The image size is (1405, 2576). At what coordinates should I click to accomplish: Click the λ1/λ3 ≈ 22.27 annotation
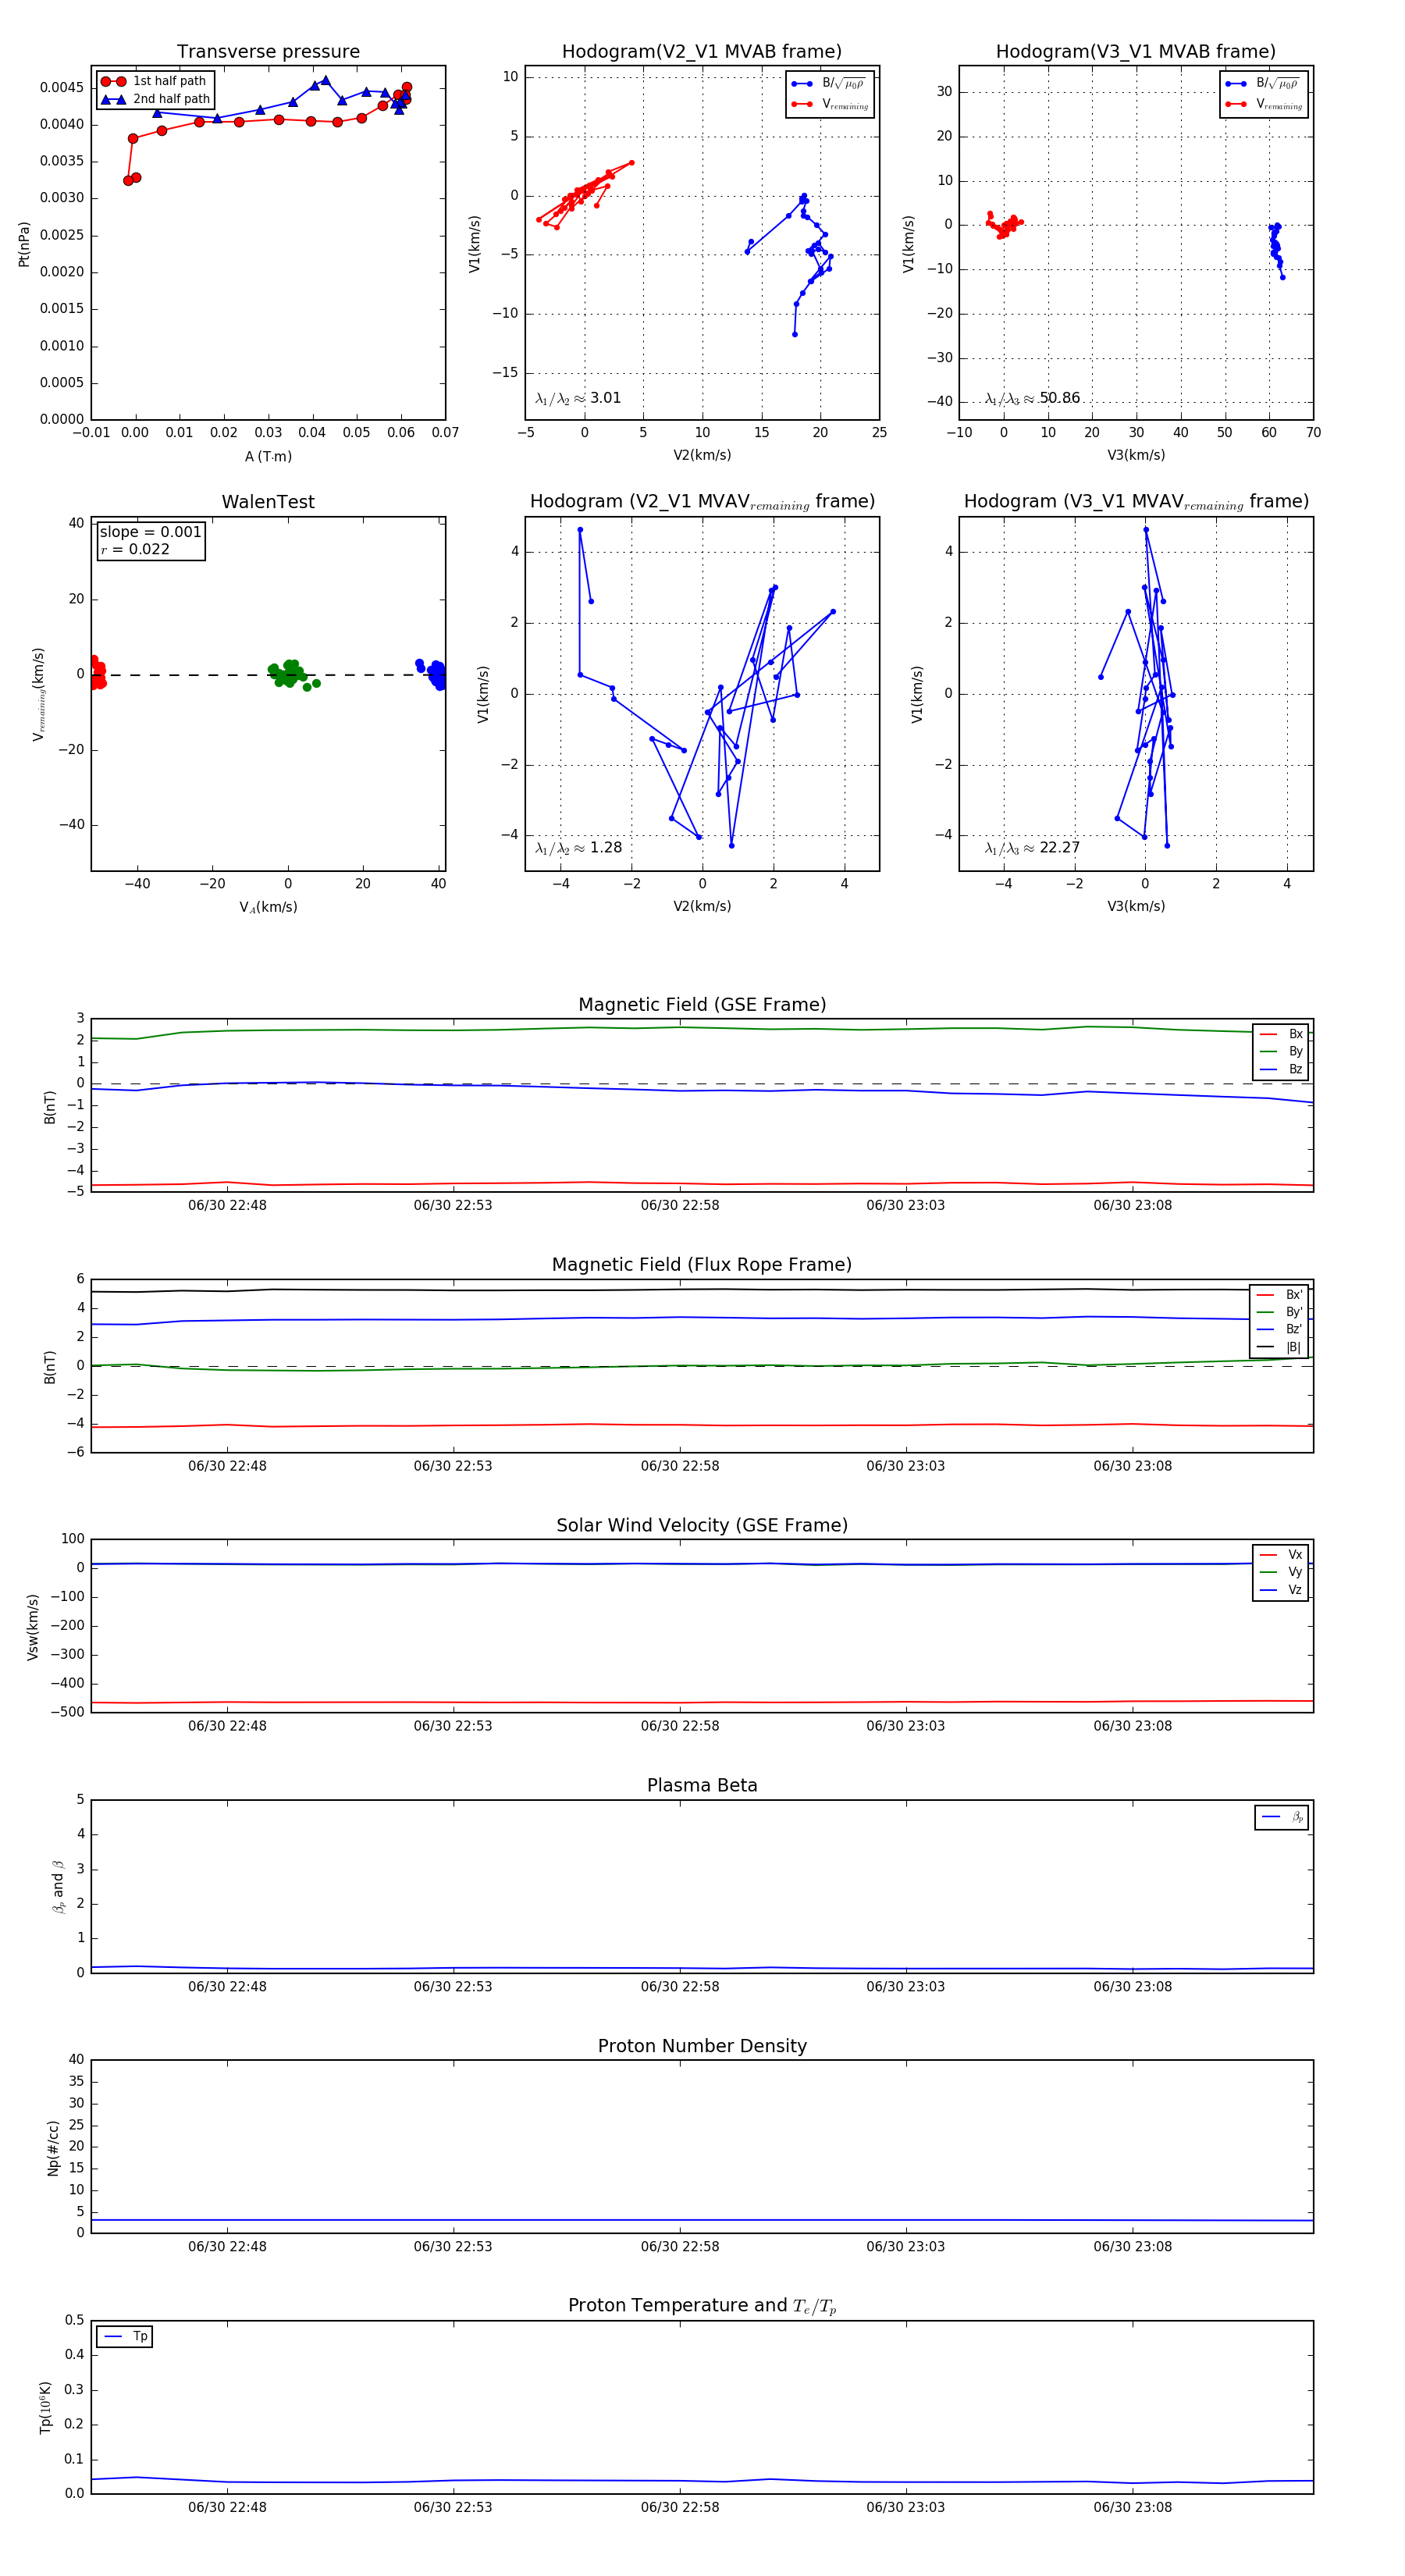(x=1032, y=848)
